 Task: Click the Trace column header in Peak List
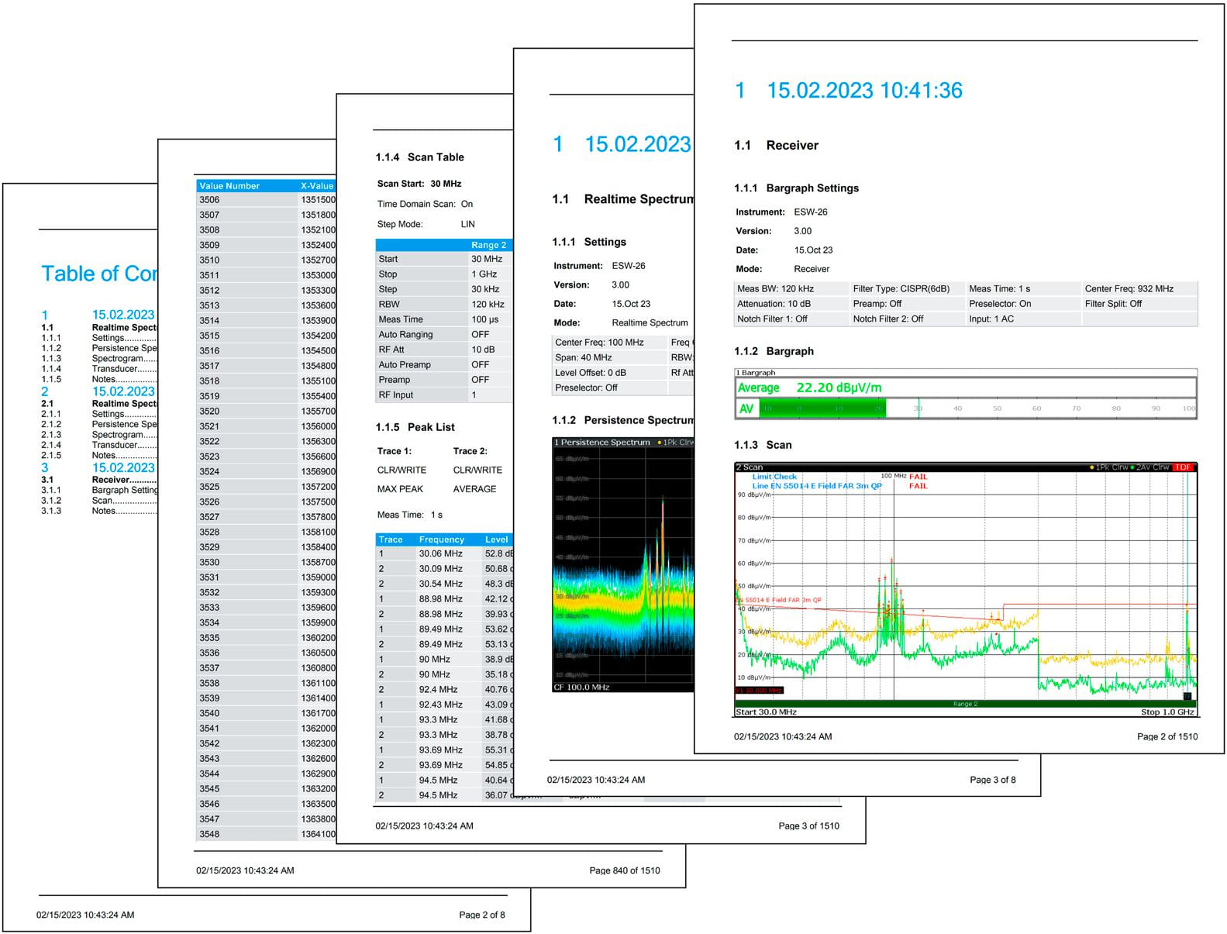coord(391,539)
